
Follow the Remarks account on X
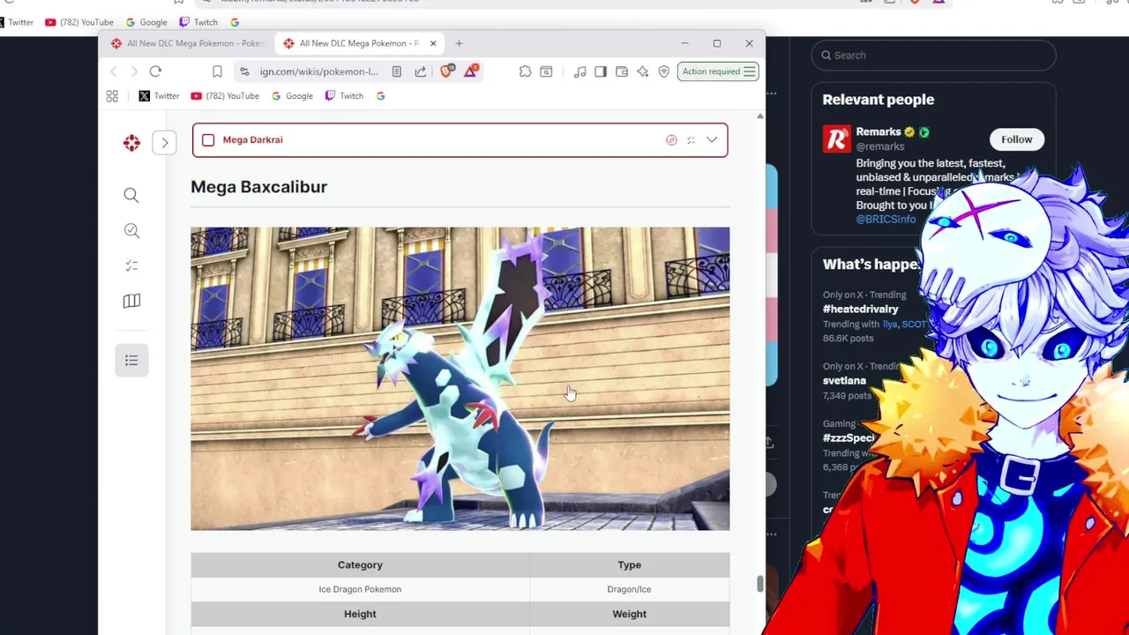[x=1016, y=139]
